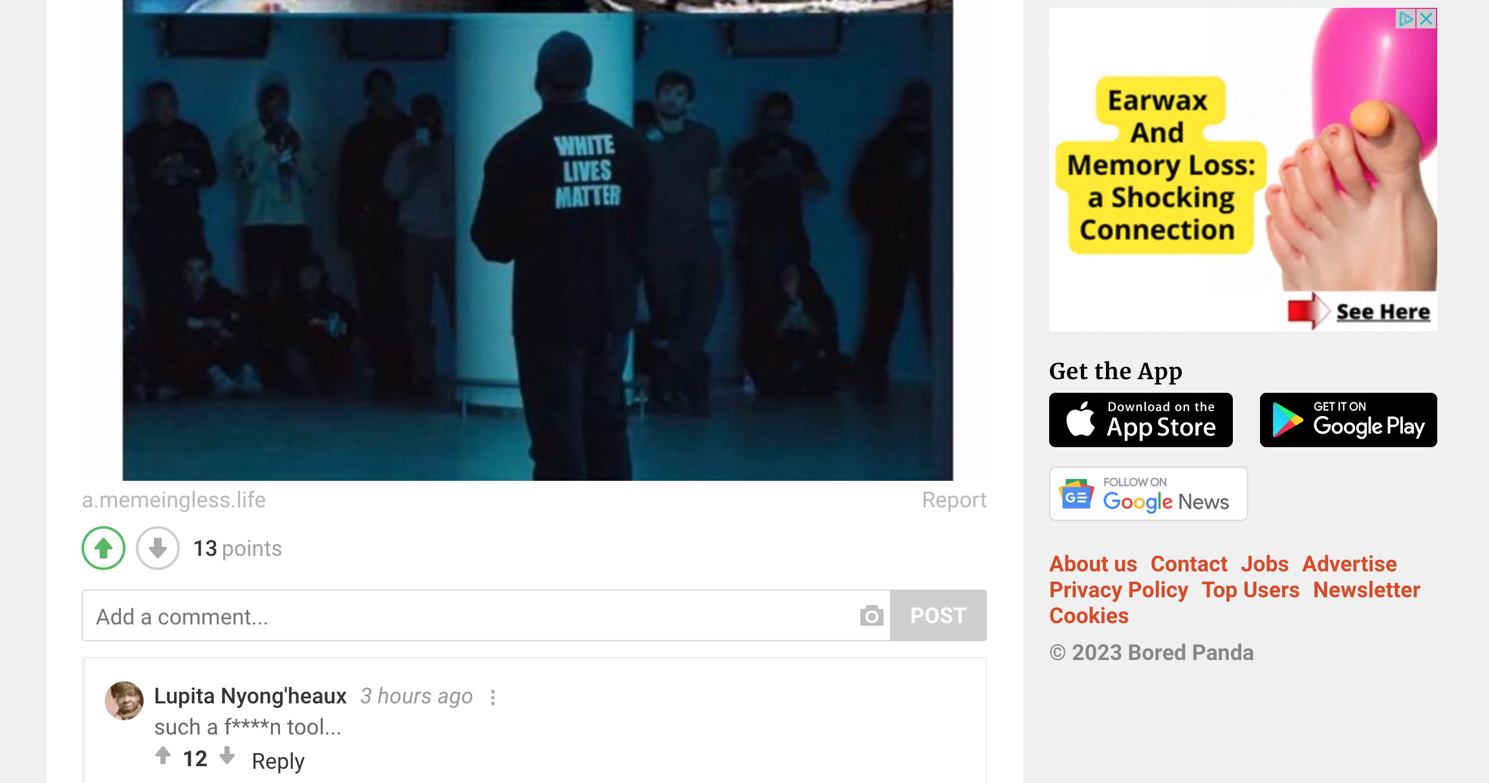Upvote Lupita Nyong'heaux's comment
The width and height of the screenshot is (1489, 783).
pyautogui.click(x=163, y=755)
